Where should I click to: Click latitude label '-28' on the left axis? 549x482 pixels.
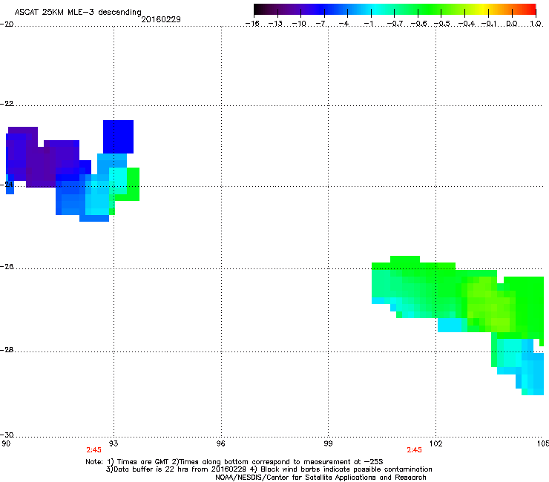(x=7, y=350)
